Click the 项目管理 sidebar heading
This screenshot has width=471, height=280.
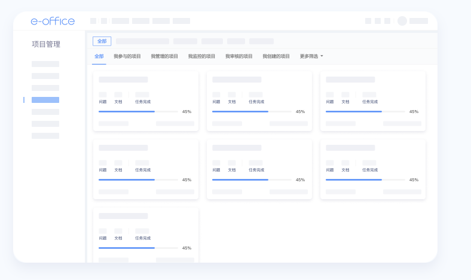[x=46, y=44]
